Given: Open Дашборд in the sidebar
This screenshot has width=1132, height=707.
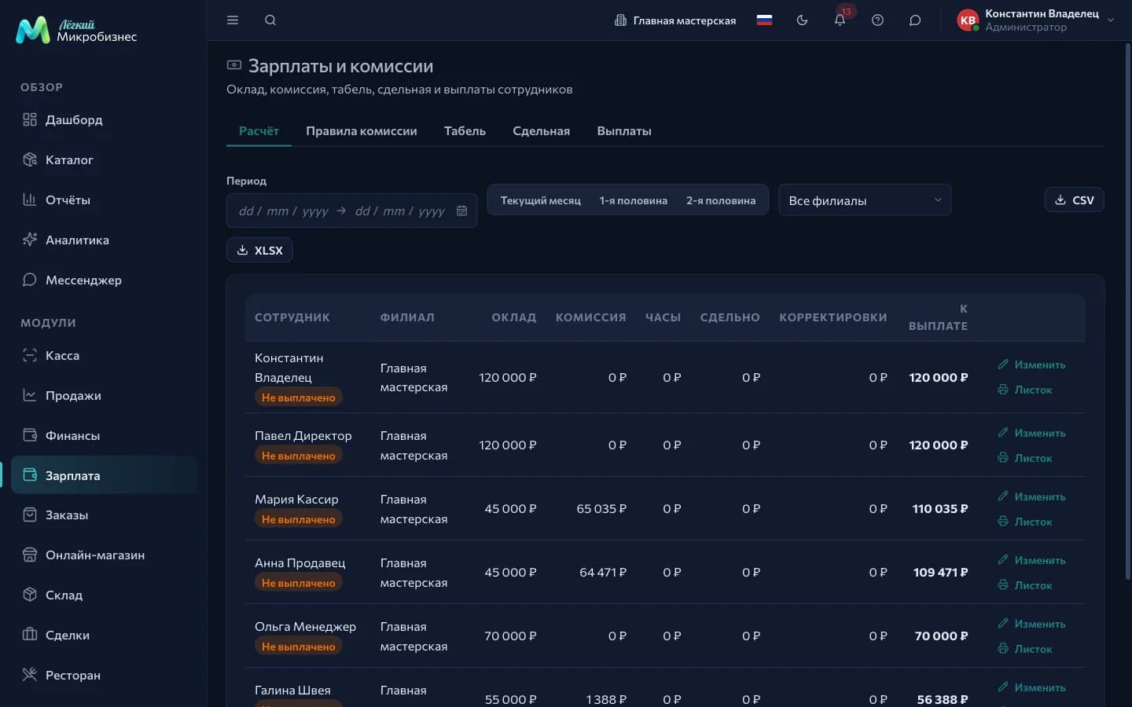Looking at the screenshot, I should [x=104, y=119].
